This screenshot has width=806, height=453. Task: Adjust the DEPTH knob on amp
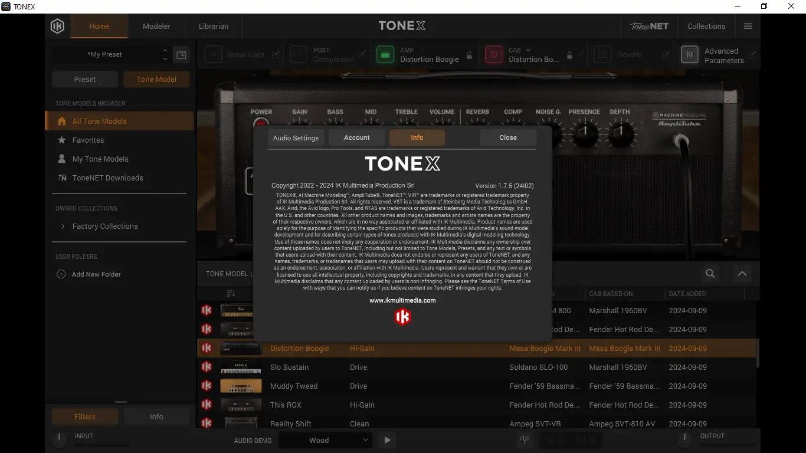(x=621, y=133)
